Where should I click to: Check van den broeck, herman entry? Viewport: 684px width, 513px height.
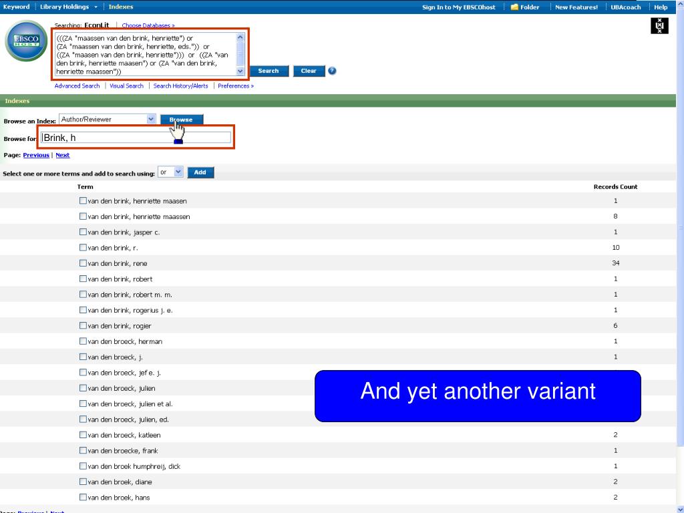(x=83, y=341)
